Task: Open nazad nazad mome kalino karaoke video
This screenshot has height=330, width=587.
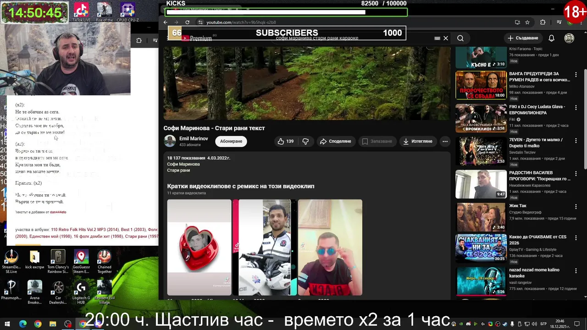Action: coord(481,281)
